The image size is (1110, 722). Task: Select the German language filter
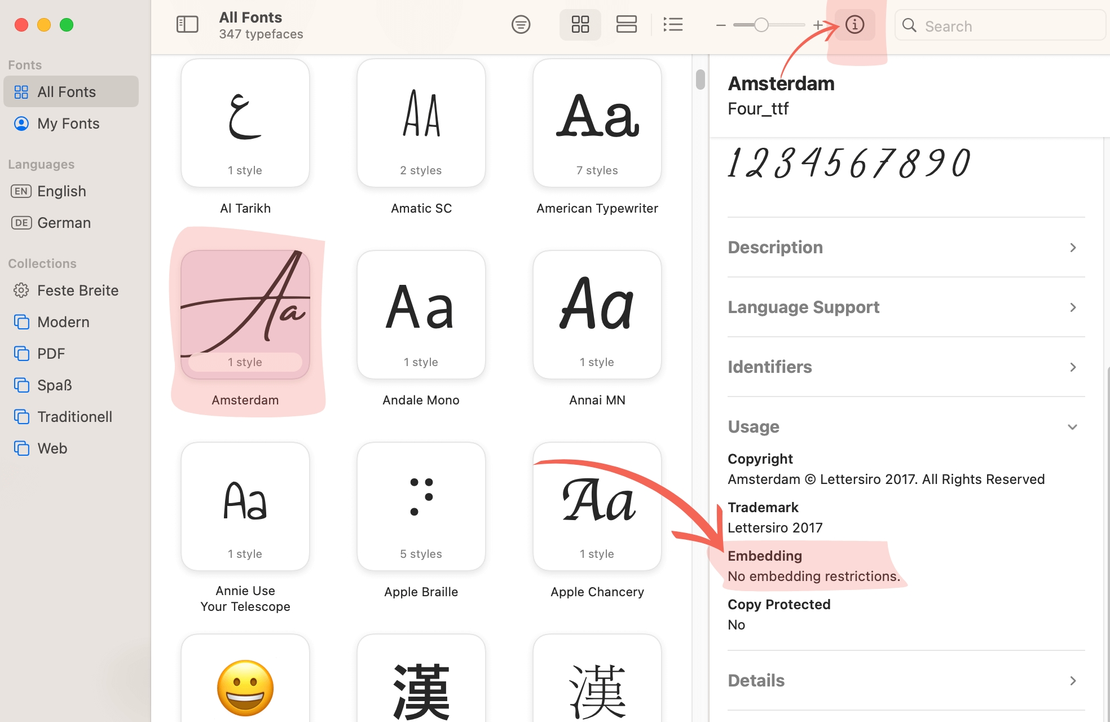click(x=64, y=223)
